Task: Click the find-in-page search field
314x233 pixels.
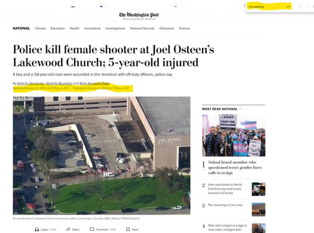Action: tap(269, 7)
